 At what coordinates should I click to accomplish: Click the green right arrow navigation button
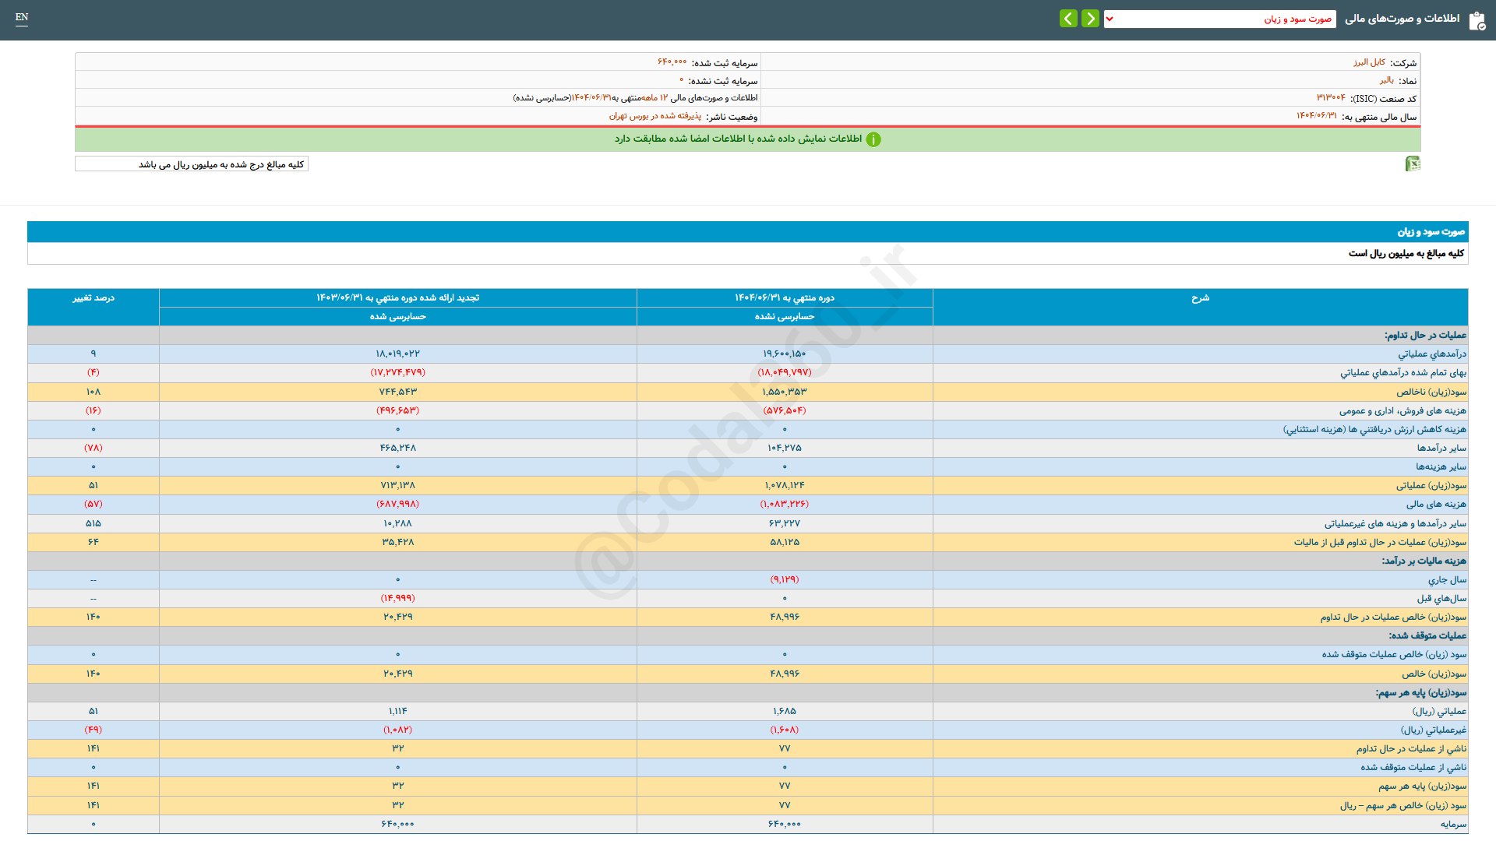1090,18
